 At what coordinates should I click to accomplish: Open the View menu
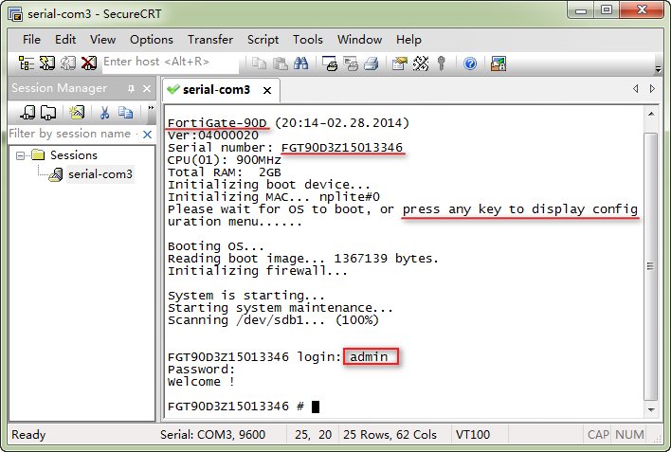click(102, 40)
